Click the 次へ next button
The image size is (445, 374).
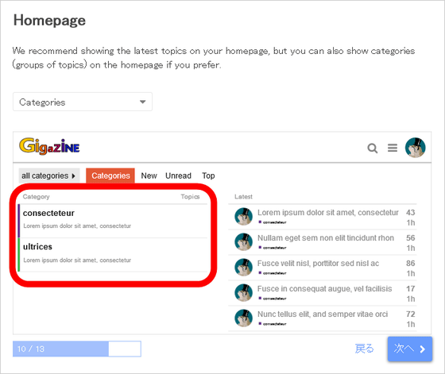click(410, 349)
